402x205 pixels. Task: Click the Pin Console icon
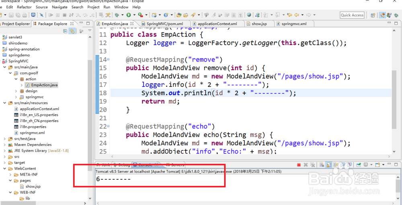[x=359, y=165]
